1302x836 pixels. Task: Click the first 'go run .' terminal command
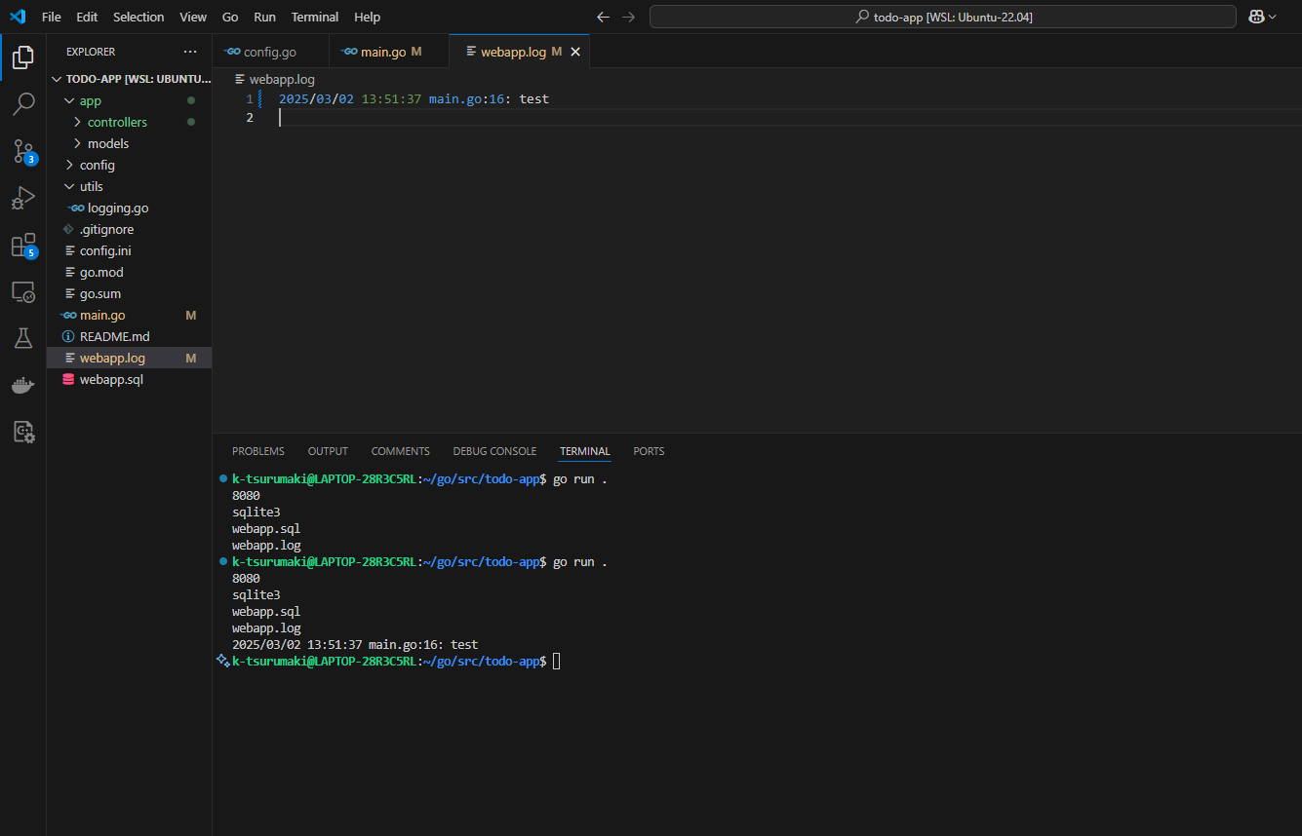pyautogui.click(x=580, y=479)
